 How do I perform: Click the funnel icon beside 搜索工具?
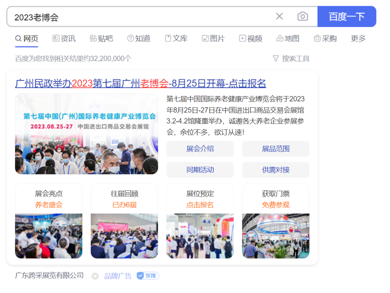[276, 59]
